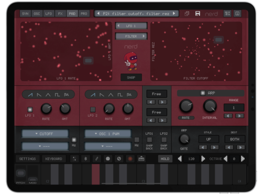Select sawtooth down waveform for LFO 2
The width and height of the screenshot is (262, 195).
click(102, 95)
